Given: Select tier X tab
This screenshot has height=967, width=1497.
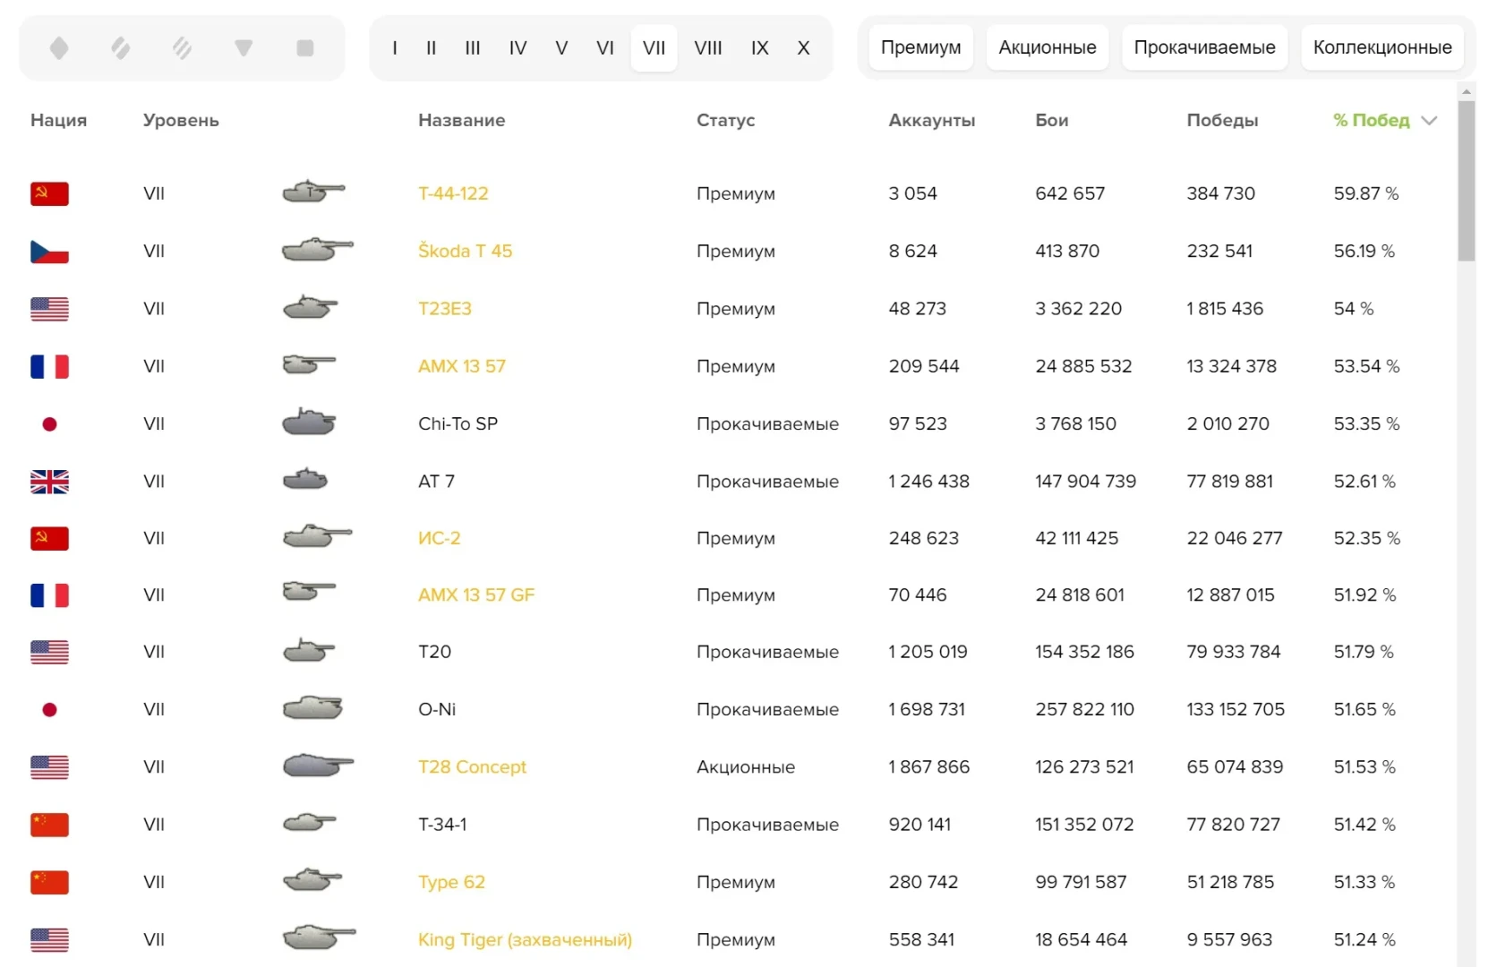Looking at the screenshot, I should click(803, 48).
